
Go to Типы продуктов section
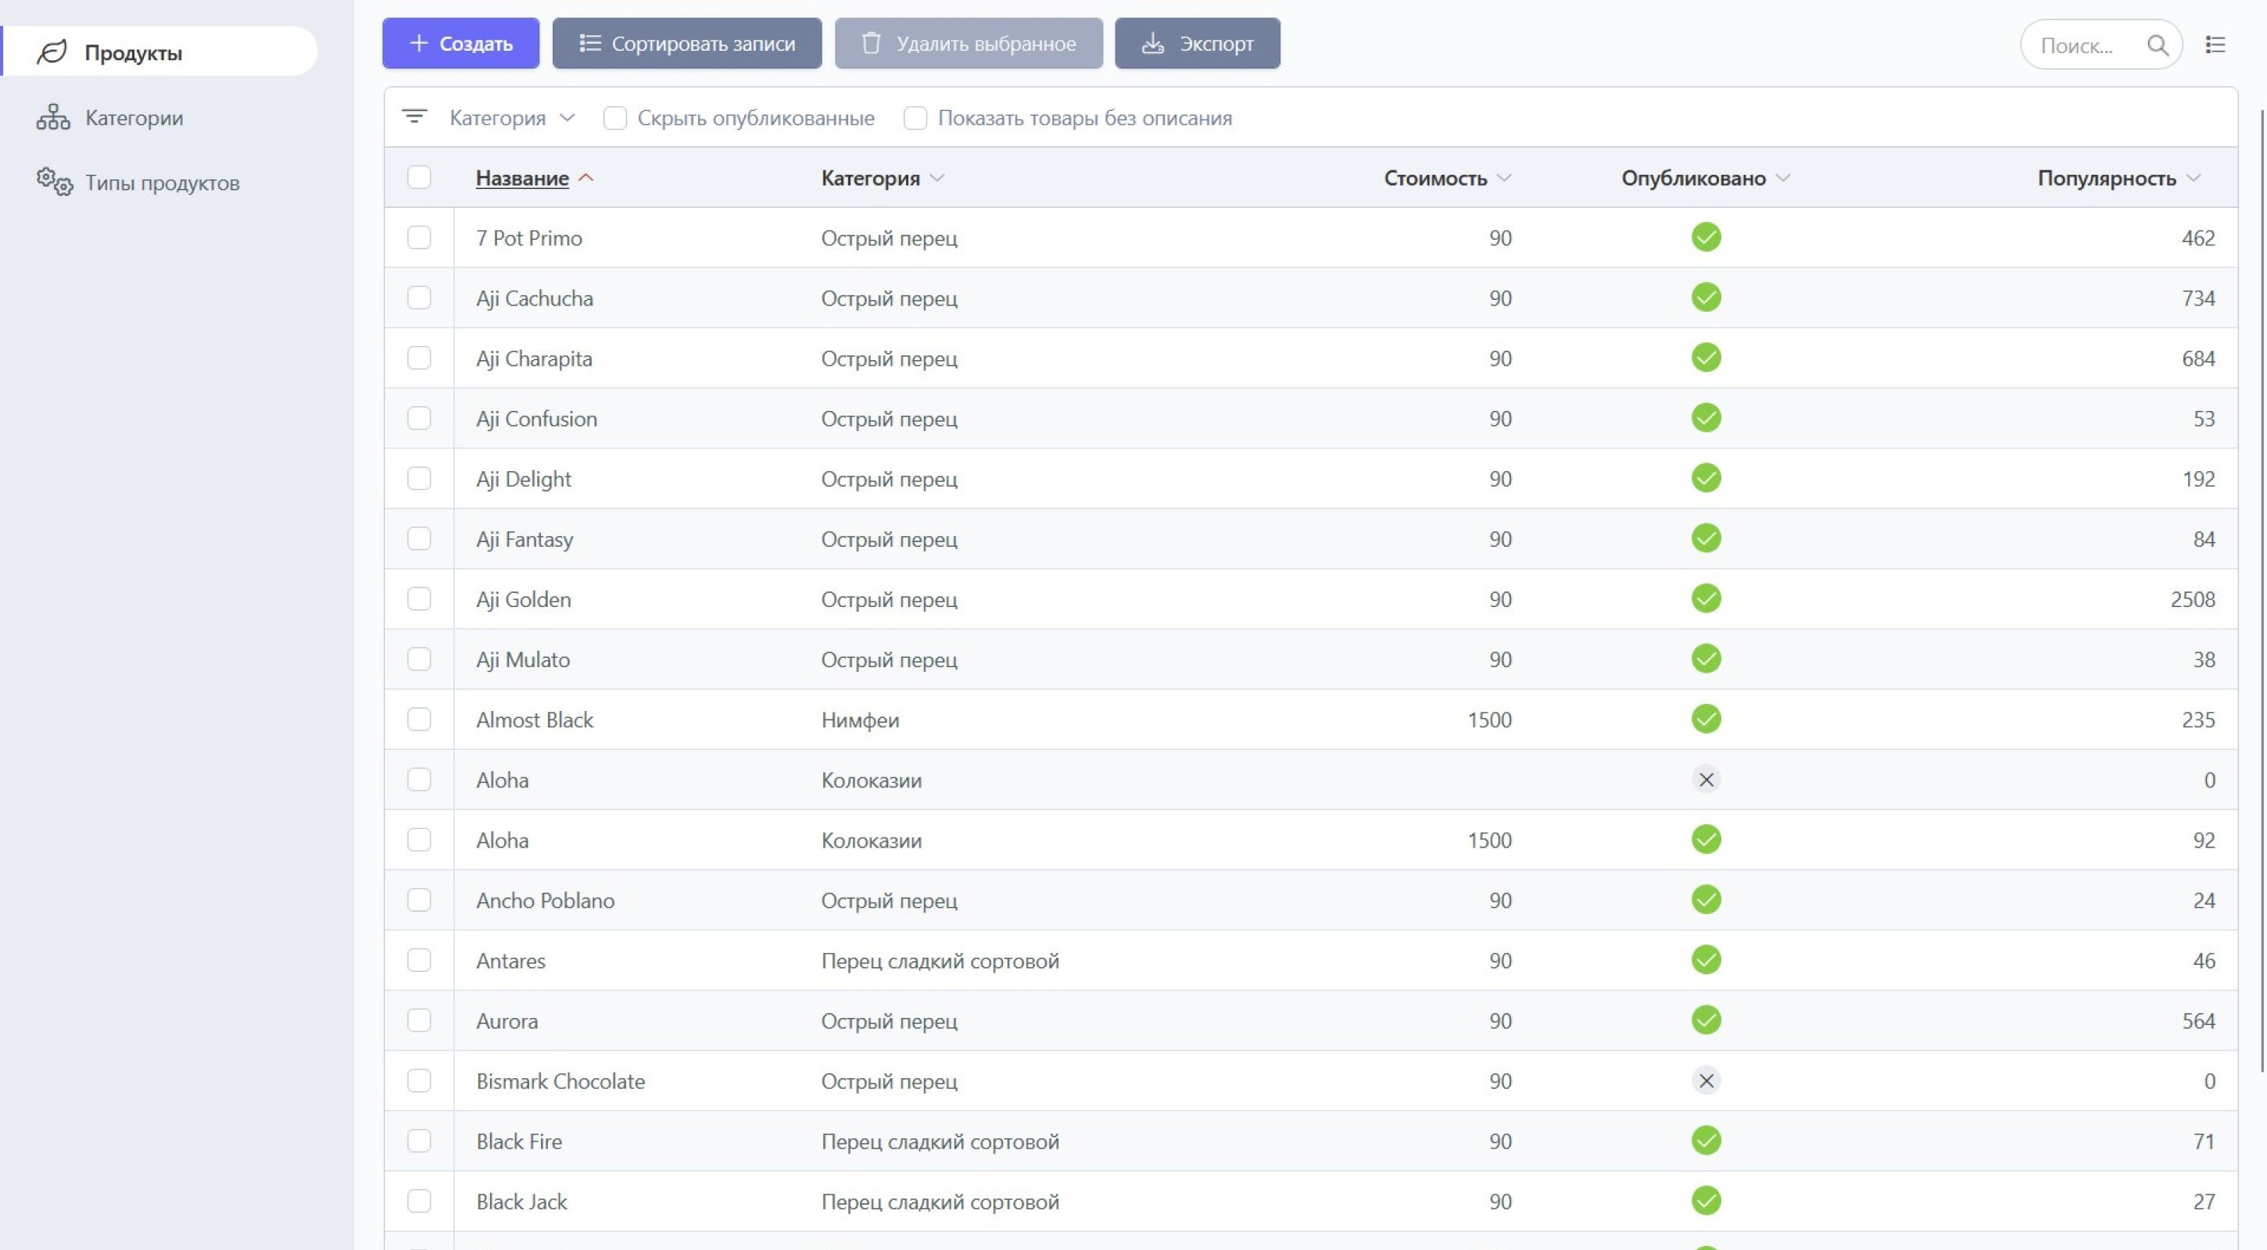[x=162, y=183]
